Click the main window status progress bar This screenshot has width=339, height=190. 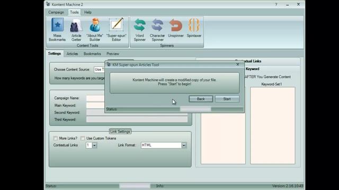tap(135, 186)
